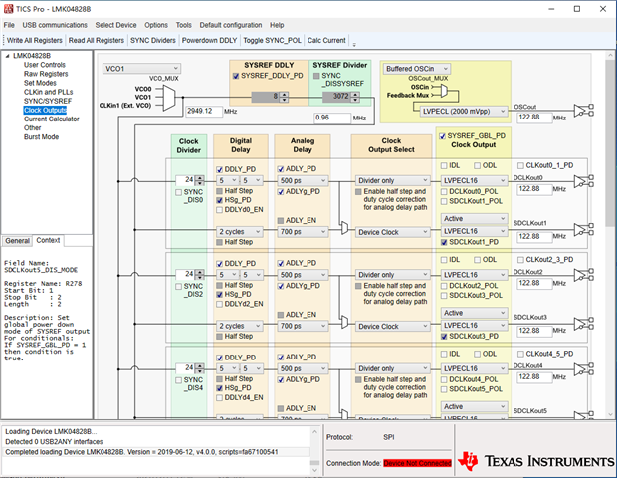This screenshot has width=617, height=478.
Task: Click the main panel vertical scrollbar
Action: tap(610, 234)
